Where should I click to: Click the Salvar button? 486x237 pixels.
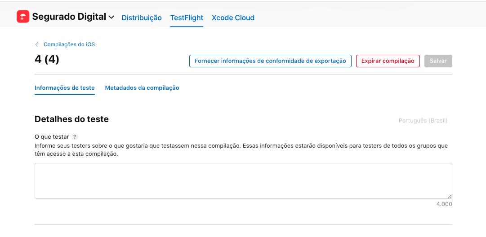pyautogui.click(x=438, y=61)
